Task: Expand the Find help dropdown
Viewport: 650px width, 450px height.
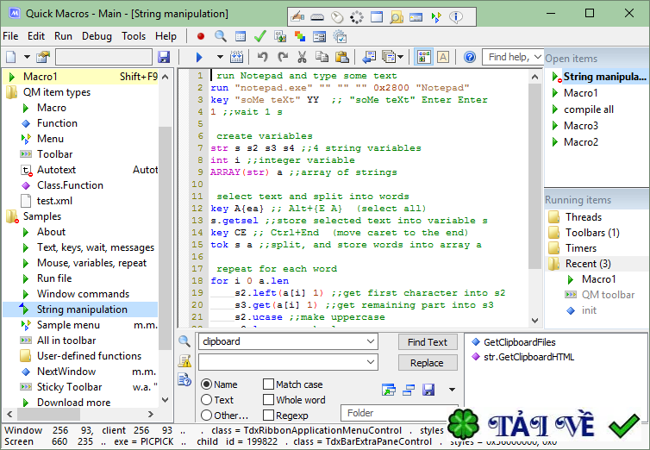Action: [x=535, y=57]
